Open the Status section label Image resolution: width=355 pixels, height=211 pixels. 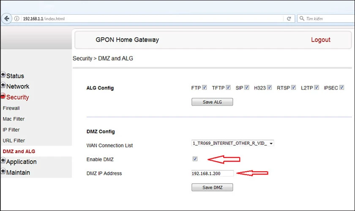pyautogui.click(x=15, y=76)
